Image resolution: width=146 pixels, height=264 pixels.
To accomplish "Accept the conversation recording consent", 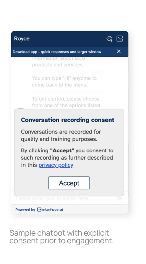I will 69,183.
